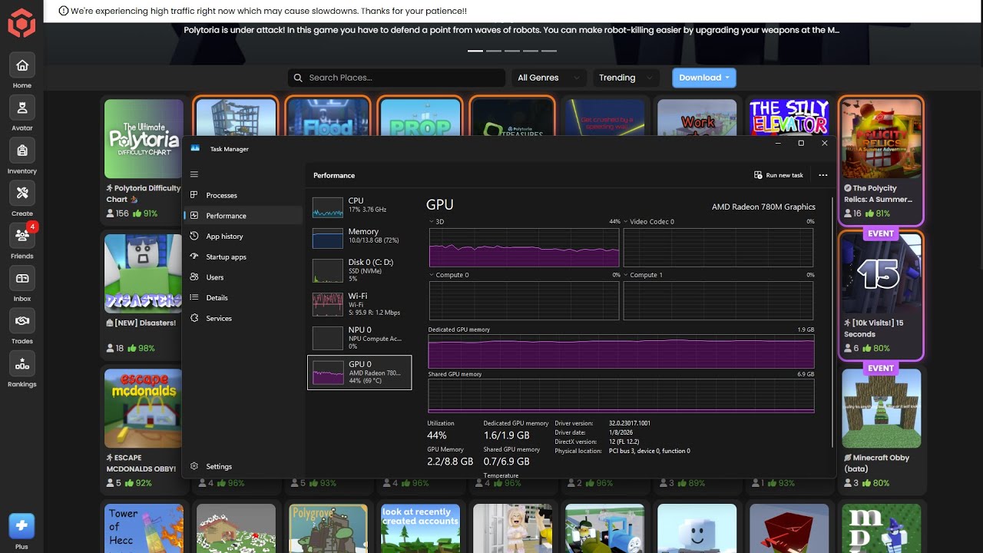The height and width of the screenshot is (553, 983).
Task: Click the Plus membership icon
Action: [x=22, y=527]
